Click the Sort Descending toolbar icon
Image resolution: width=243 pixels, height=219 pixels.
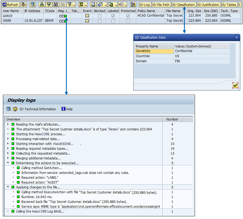(x=49, y=5)
